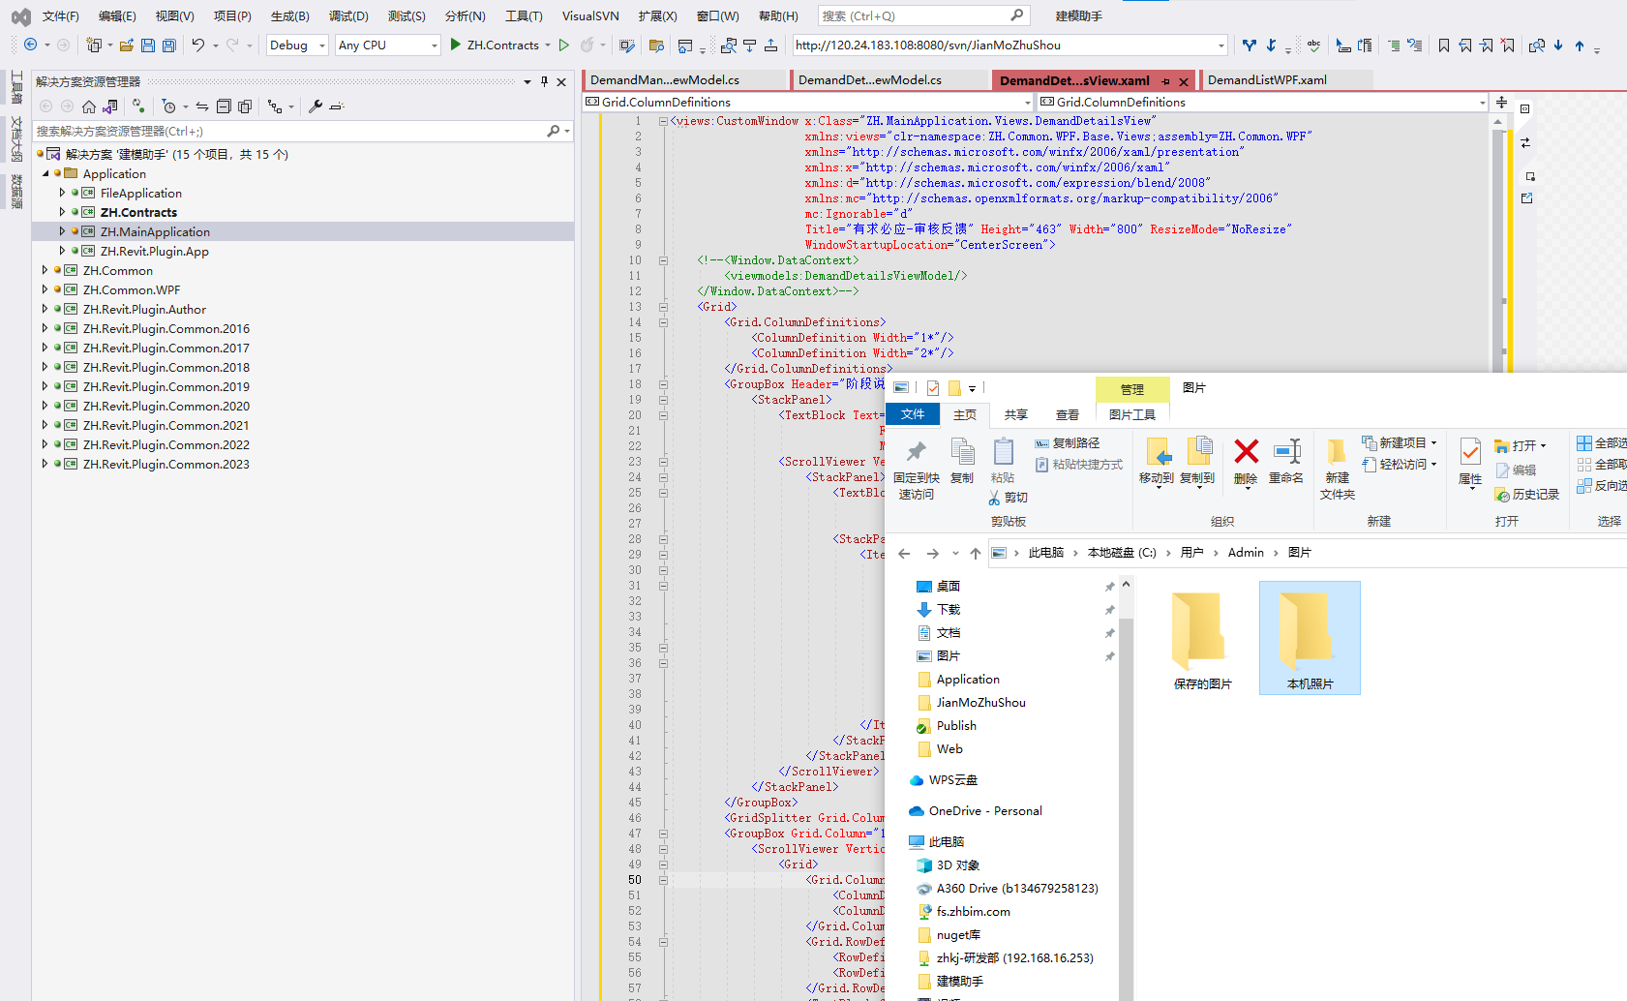Click the Undo icon in Visual Studio toolbar
1627x1001 pixels.
[198, 45]
